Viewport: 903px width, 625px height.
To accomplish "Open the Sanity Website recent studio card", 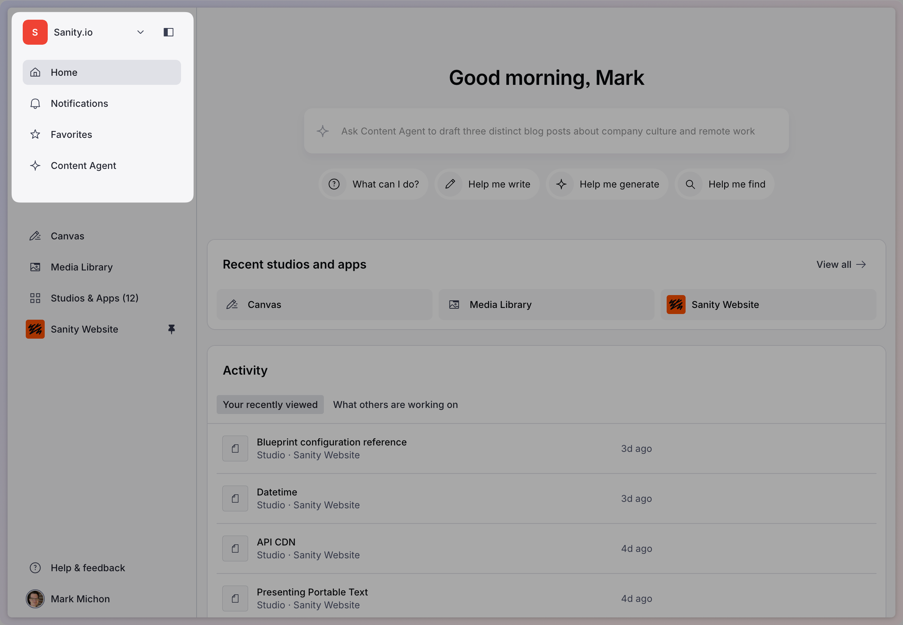I will point(768,304).
